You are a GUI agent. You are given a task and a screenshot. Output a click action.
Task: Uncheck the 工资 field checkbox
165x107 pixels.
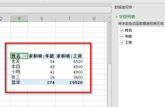(x=122, y=43)
